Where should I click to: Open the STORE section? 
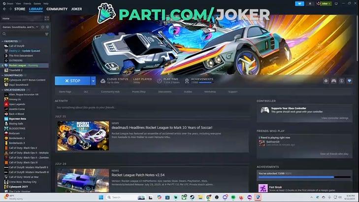click(x=20, y=9)
